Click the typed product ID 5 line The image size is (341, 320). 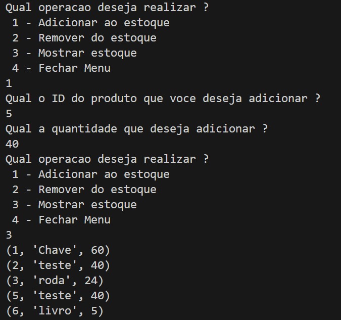pos(9,113)
